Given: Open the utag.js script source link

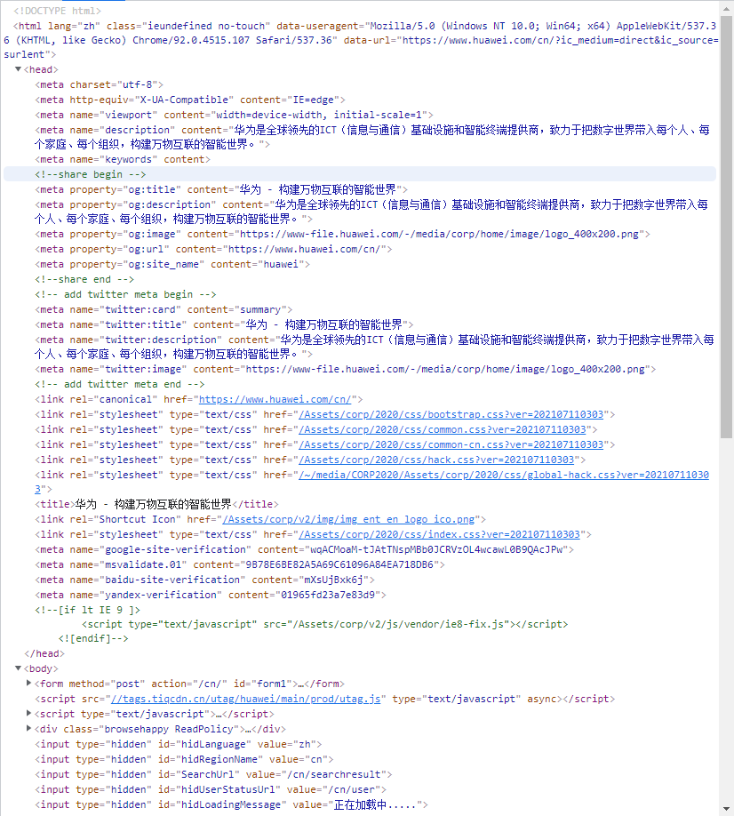Looking at the screenshot, I should point(245,699).
